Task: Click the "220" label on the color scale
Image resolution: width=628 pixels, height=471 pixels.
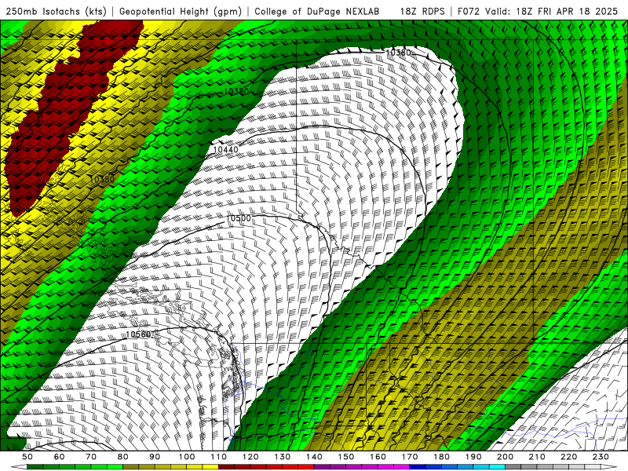Action: (x=568, y=457)
